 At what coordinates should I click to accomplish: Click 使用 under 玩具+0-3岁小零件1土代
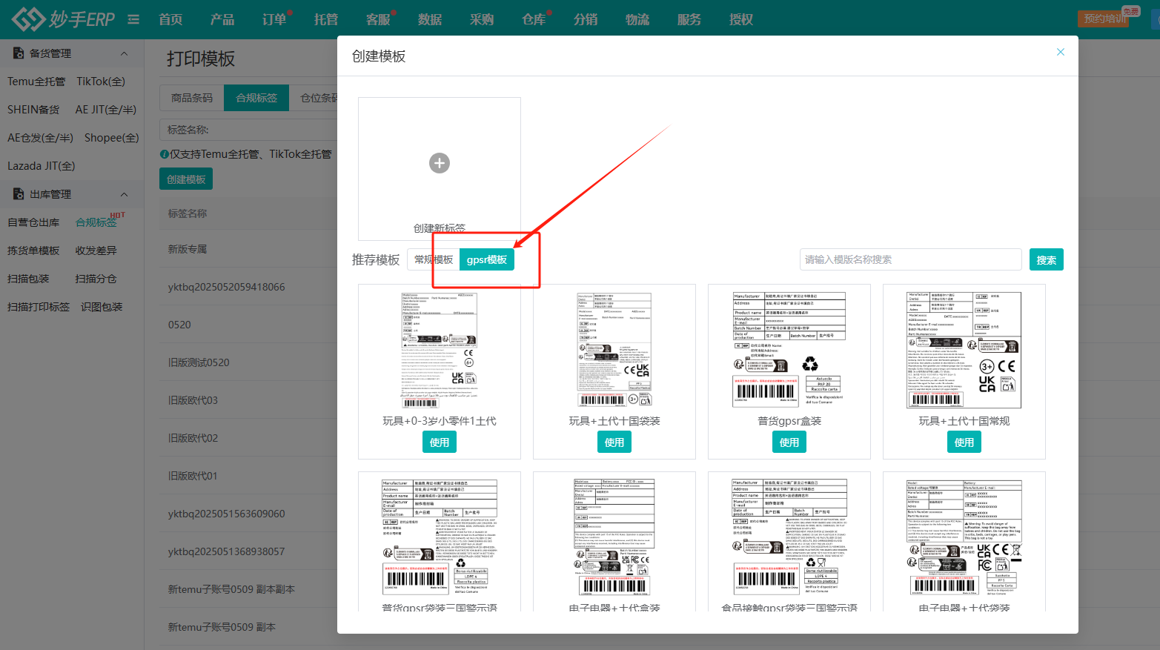pos(440,442)
